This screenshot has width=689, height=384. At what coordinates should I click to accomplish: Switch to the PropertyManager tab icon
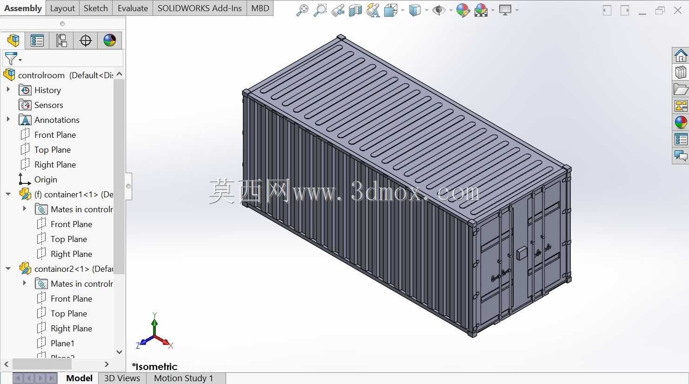[37, 40]
